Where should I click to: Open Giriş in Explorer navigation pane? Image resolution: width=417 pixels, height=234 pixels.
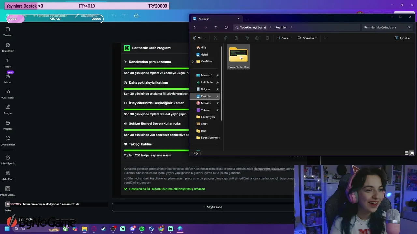pyautogui.click(x=204, y=48)
